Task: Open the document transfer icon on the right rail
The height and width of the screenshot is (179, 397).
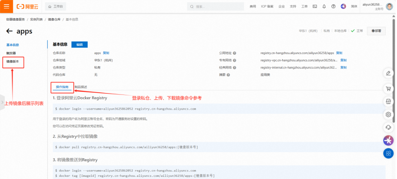Action: 388,102
